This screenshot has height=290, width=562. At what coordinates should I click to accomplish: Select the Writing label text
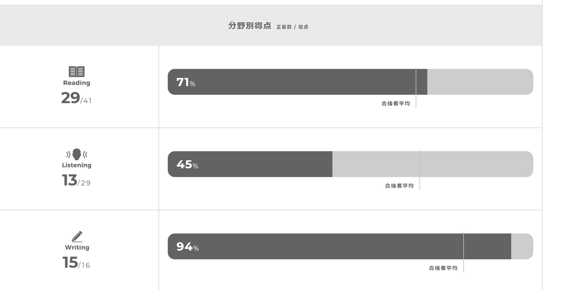(x=77, y=247)
